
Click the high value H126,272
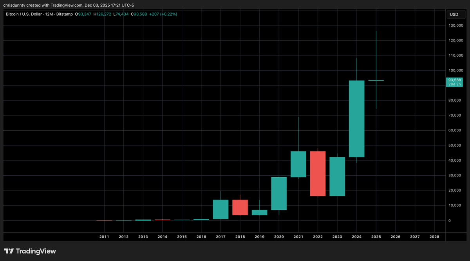(102, 14)
